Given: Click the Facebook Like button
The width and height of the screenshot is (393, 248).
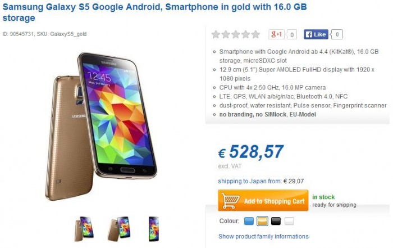Looking at the screenshot, I should point(316,34).
